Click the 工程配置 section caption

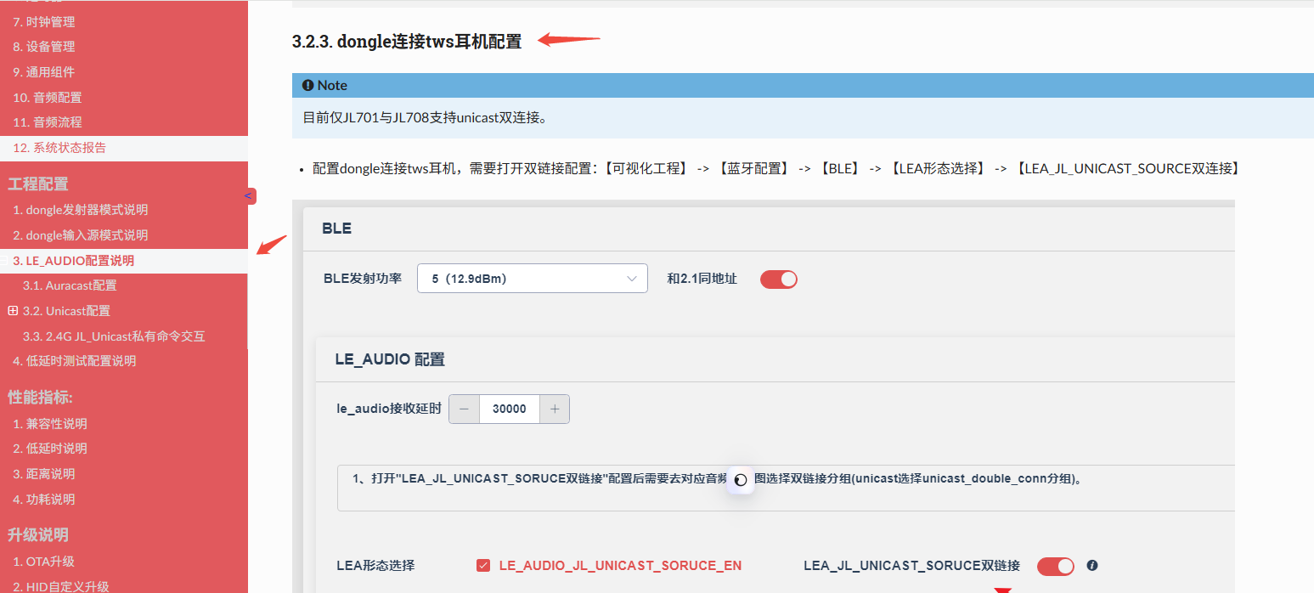(38, 184)
